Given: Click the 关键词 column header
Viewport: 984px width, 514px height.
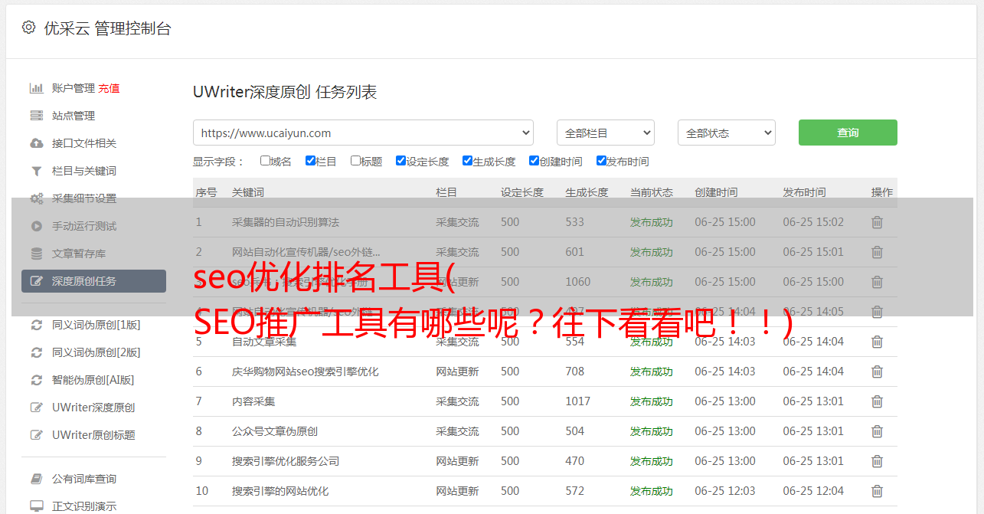Looking at the screenshot, I should [248, 192].
